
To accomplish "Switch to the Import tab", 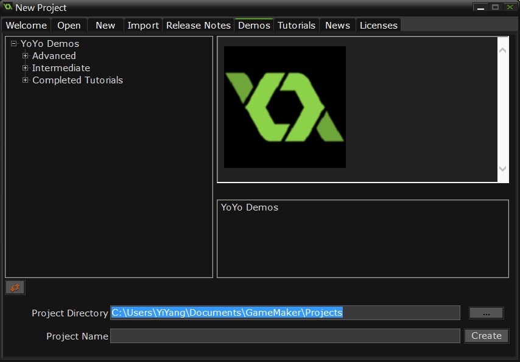I will [x=143, y=25].
